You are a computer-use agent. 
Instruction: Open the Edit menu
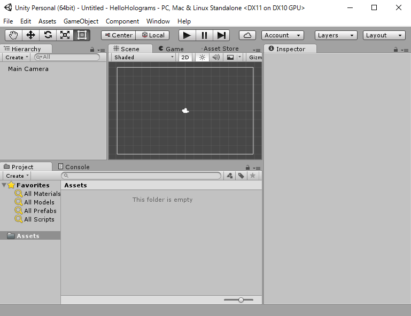tap(26, 21)
